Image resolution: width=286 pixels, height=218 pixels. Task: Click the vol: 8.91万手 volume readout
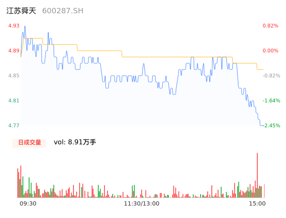click(75, 142)
